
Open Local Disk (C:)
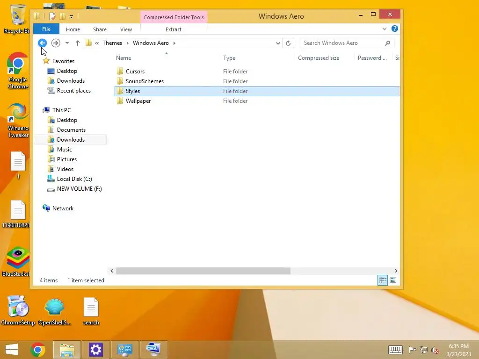[74, 179]
